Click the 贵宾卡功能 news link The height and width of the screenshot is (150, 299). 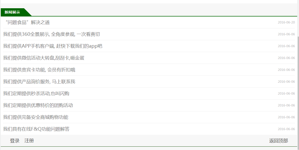tap(39, 70)
